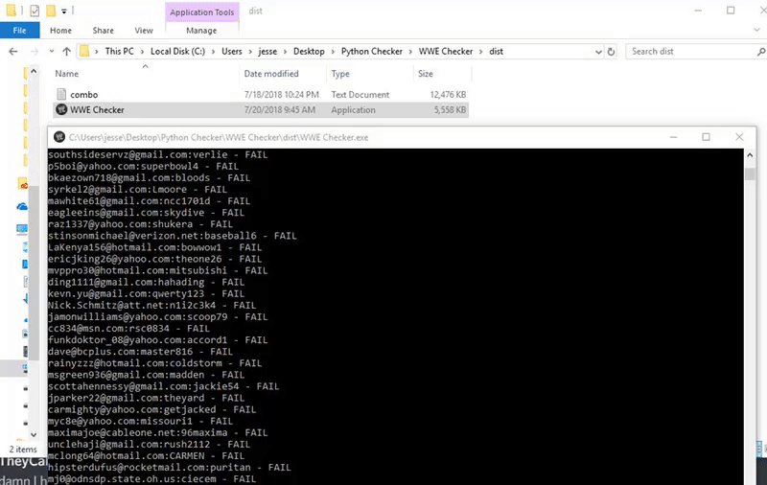Maximize the WWE Checker.exe console window
767x485 pixels.
tap(706, 137)
